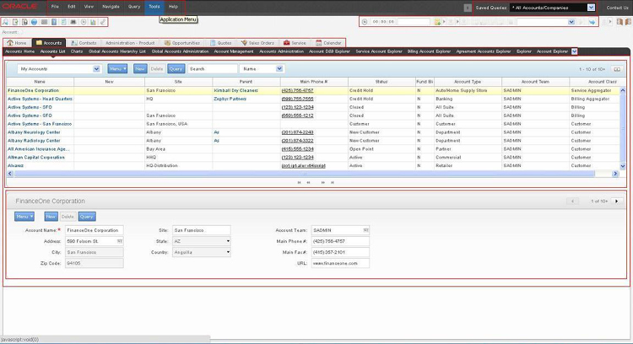Click the blue arrow icon in communications toolbar

(x=592, y=22)
